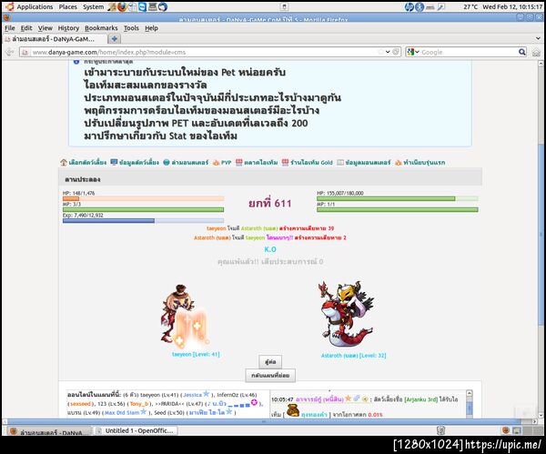This screenshot has height=454, width=546.
Task: Open the System menu
Action: point(93,6)
